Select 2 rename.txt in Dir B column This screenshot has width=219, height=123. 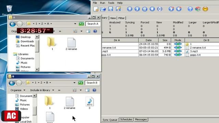pos(198,48)
